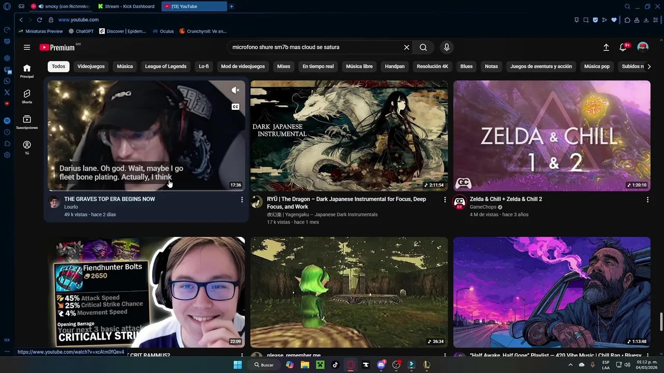Image resolution: width=664 pixels, height=373 pixels.
Task: Add page to bookmarks with heart icon
Action: point(614,20)
